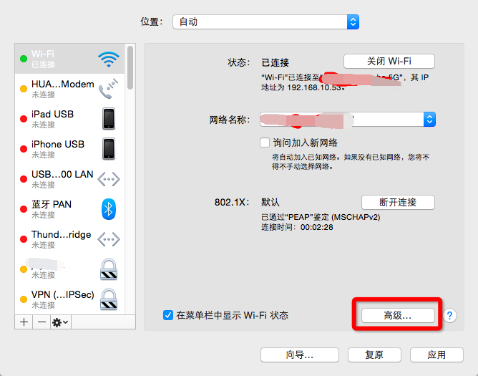Click the Bluetooth PAN icon

coord(109,209)
